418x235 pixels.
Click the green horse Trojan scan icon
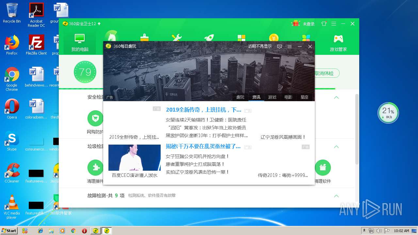pos(112,36)
